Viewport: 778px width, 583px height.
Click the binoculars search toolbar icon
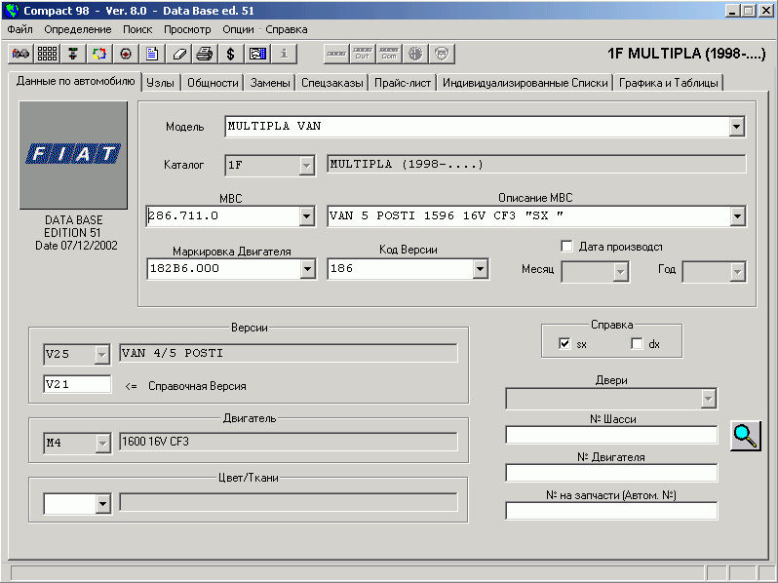point(20,54)
